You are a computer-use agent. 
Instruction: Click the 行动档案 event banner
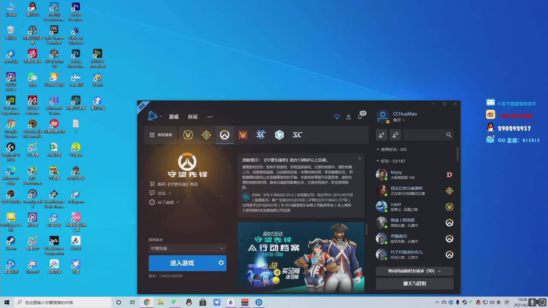(x=301, y=258)
